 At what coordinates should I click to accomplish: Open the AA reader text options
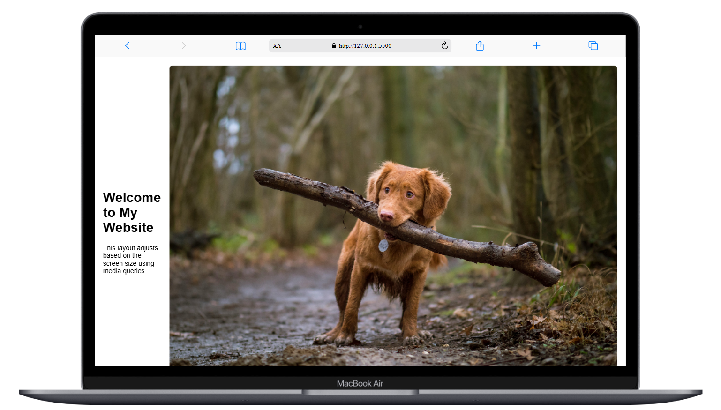(x=277, y=46)
